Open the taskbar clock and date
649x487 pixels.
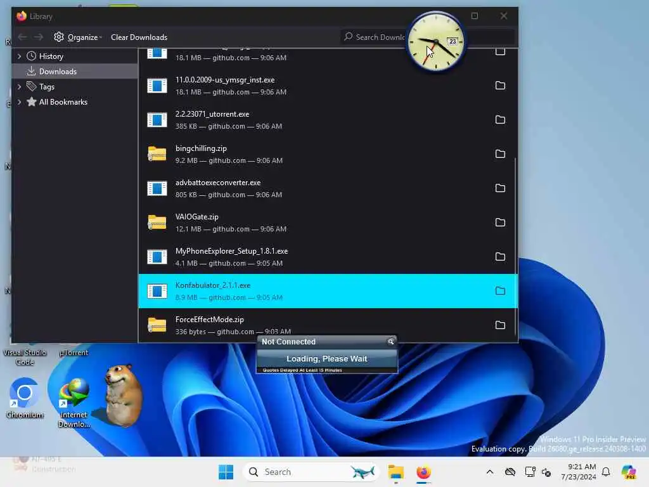click(578, 472)
